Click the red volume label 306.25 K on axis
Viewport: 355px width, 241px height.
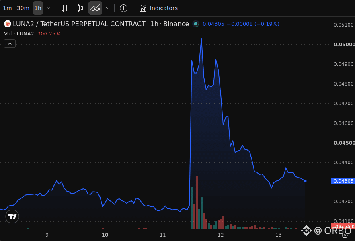point(343,226)
